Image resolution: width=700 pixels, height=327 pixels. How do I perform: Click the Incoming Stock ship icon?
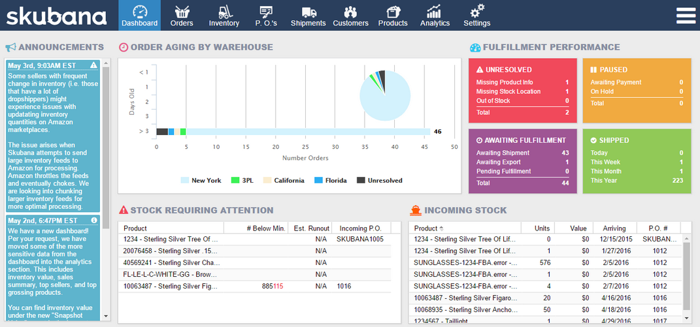415,210
